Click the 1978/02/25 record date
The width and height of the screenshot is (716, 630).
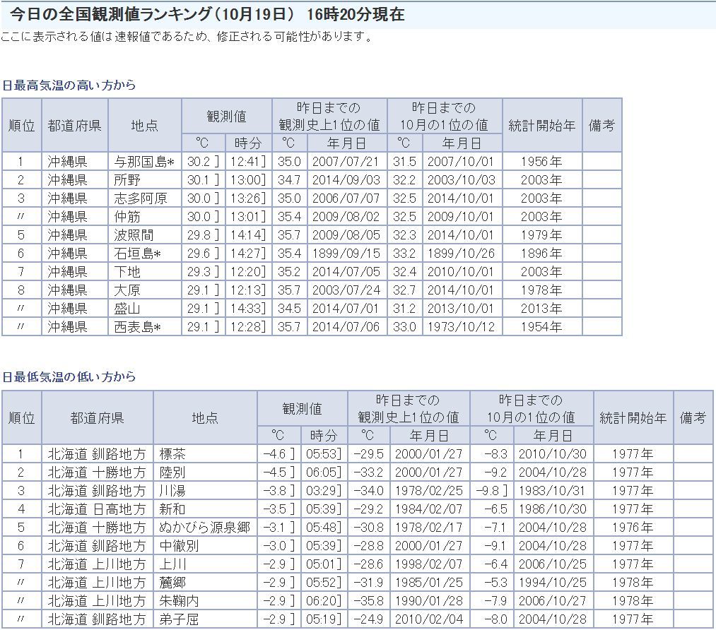(429, 491)
